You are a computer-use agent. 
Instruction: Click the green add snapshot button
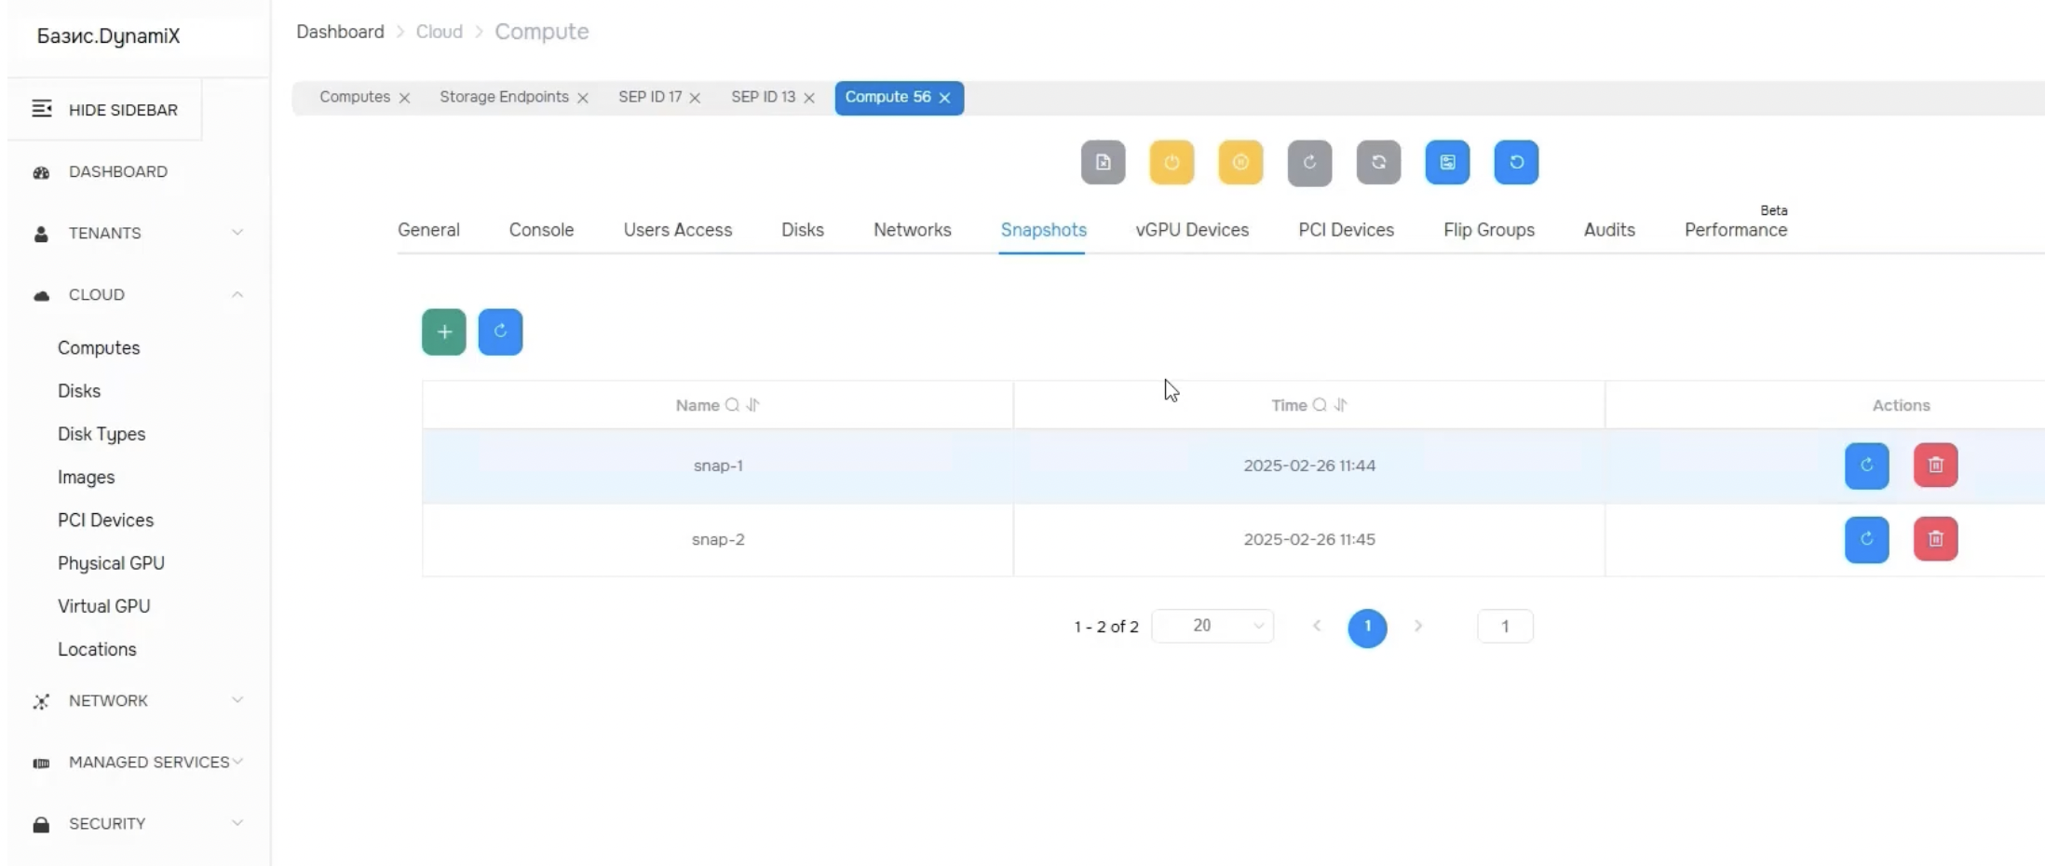(x=443, y=332)
